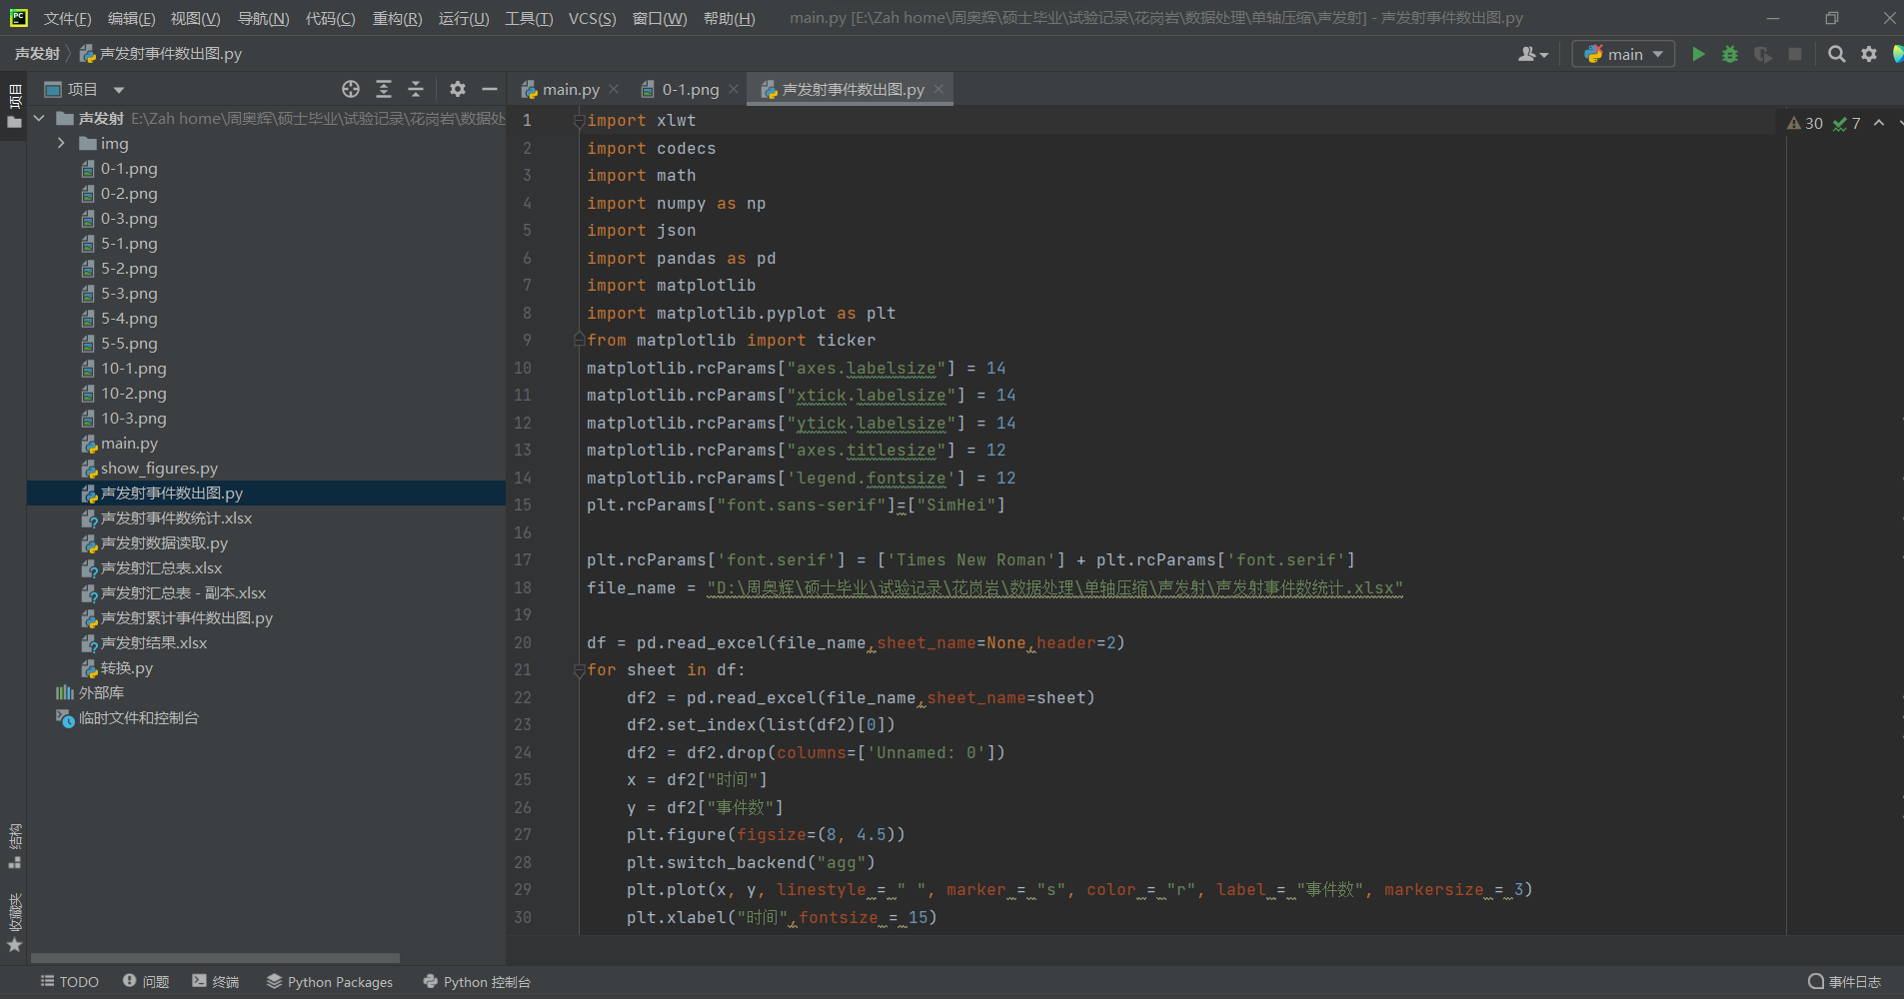Close the 声发射事件数出图.py tab
This screenshot has width=1904, height=999.
tap(939, 89)
